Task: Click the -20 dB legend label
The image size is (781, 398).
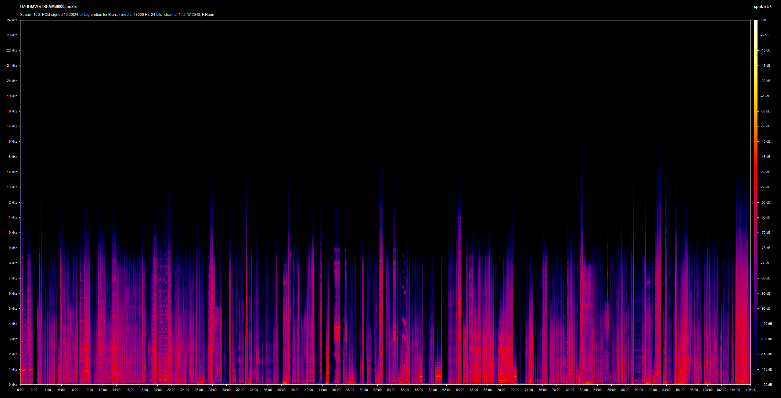Action: (765, 81)
